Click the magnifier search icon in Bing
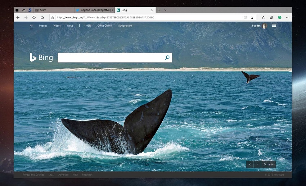 [x=167, y=58]
